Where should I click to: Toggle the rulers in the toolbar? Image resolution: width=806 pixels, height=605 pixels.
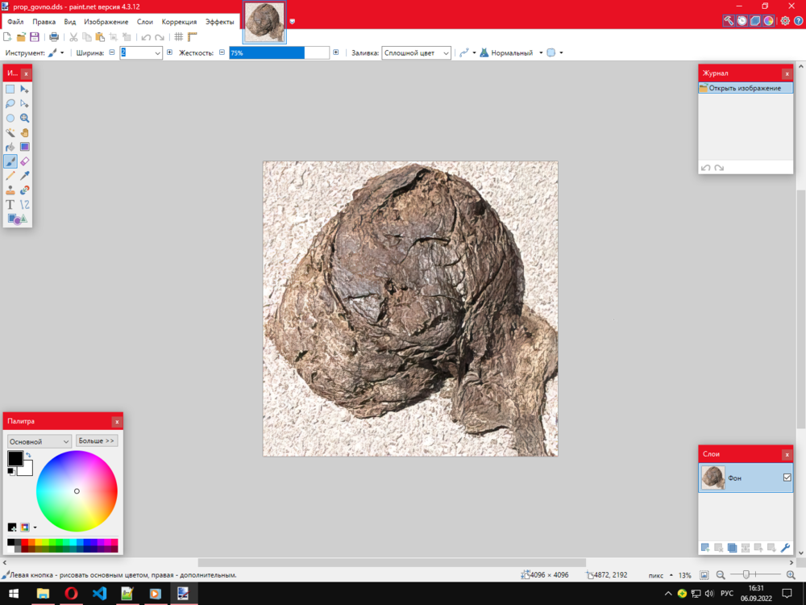(192, 36)
